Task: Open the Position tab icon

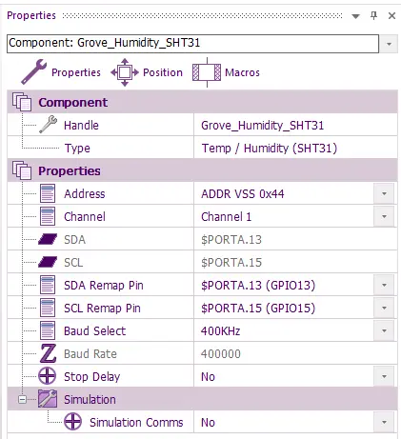Action: pyautogui.click(x=125, y=72)
